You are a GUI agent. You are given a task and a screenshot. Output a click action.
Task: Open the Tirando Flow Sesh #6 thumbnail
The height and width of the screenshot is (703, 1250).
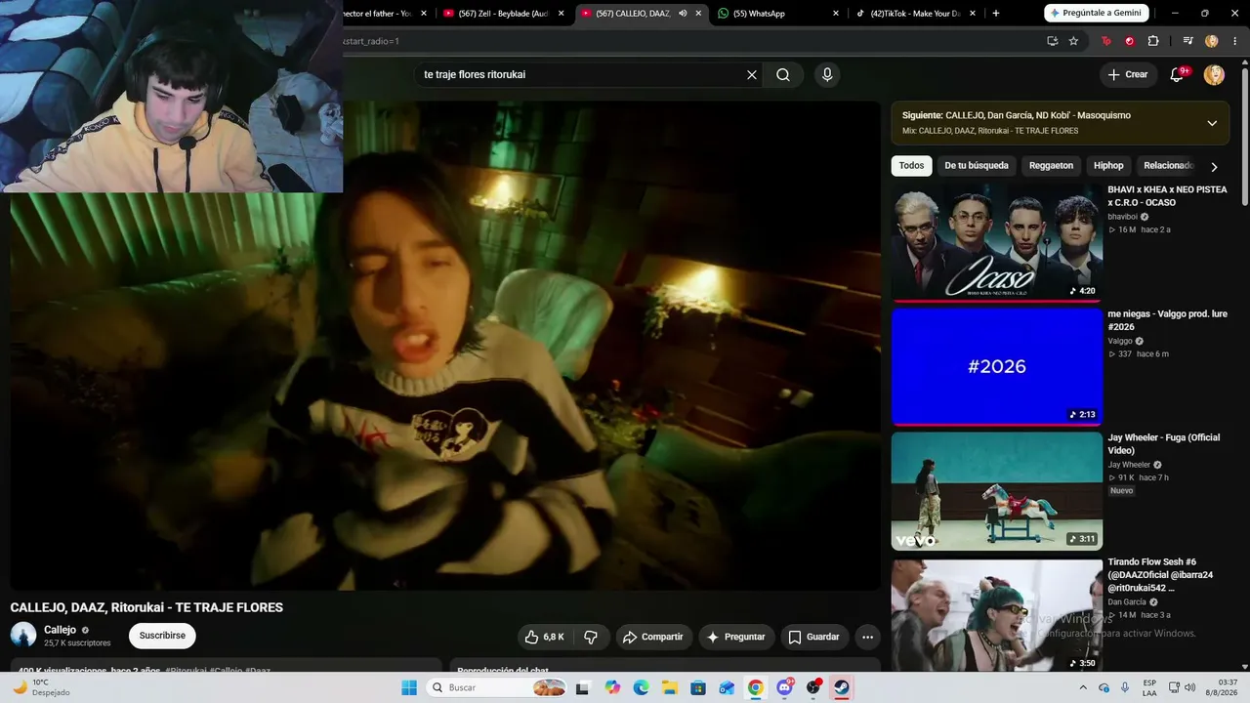click(x=997, y=614)
